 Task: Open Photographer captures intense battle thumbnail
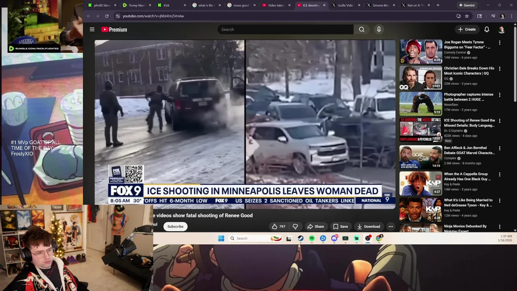tap(421, 103)
